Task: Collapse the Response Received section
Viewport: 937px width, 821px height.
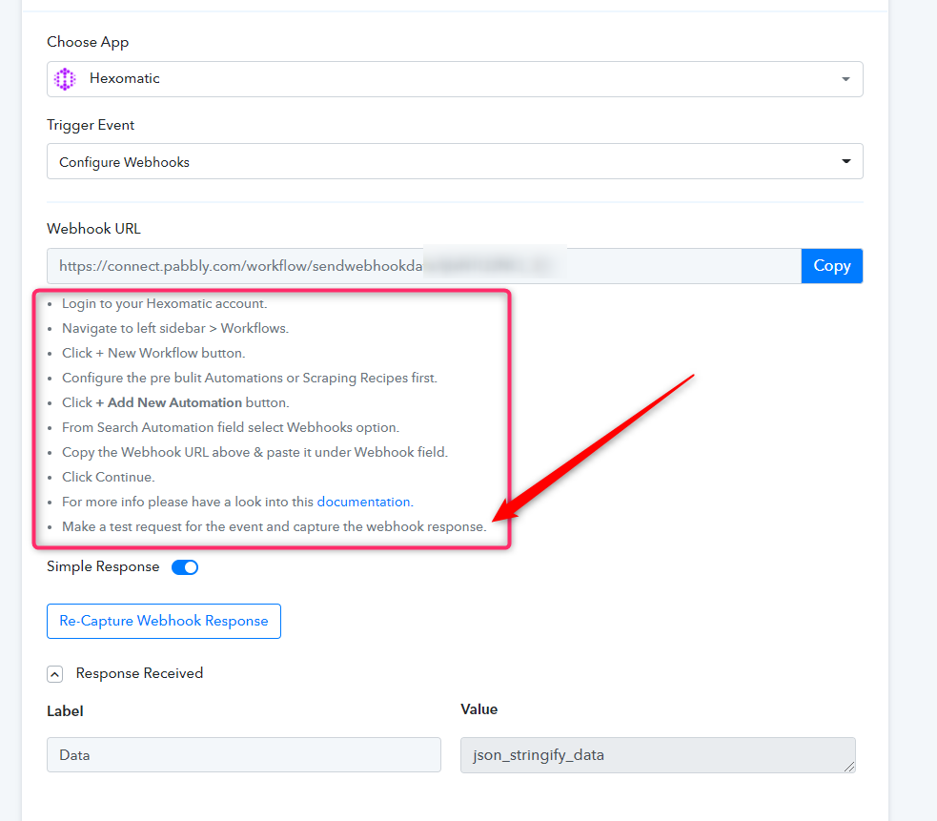Action: coord(55,674)
